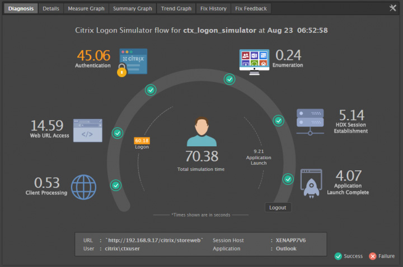The height and width of the screenshot is (267, 403).
Task: Click the storeweb URL in info panel
Action: click(x=154, y=240)
